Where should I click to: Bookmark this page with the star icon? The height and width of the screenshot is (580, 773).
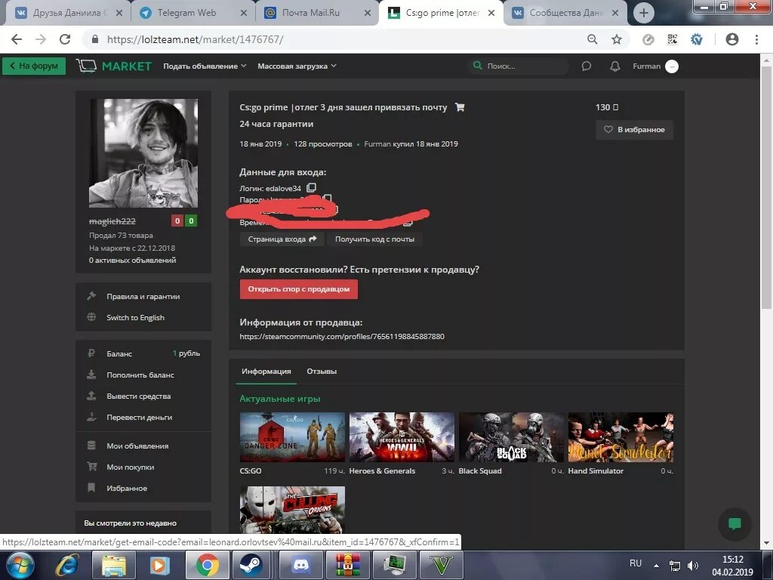[616, 39]
